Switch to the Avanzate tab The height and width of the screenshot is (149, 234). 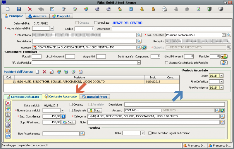[x=37, y=16]
